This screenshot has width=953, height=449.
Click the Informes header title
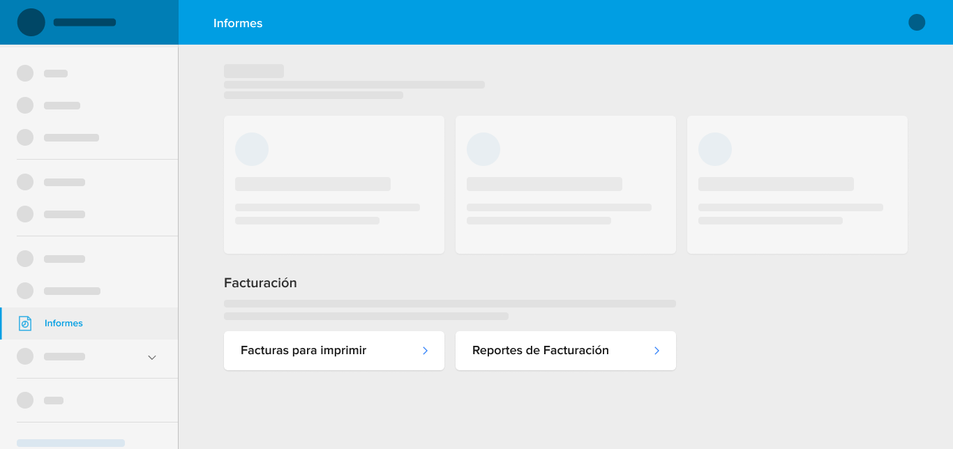[238, 23]
